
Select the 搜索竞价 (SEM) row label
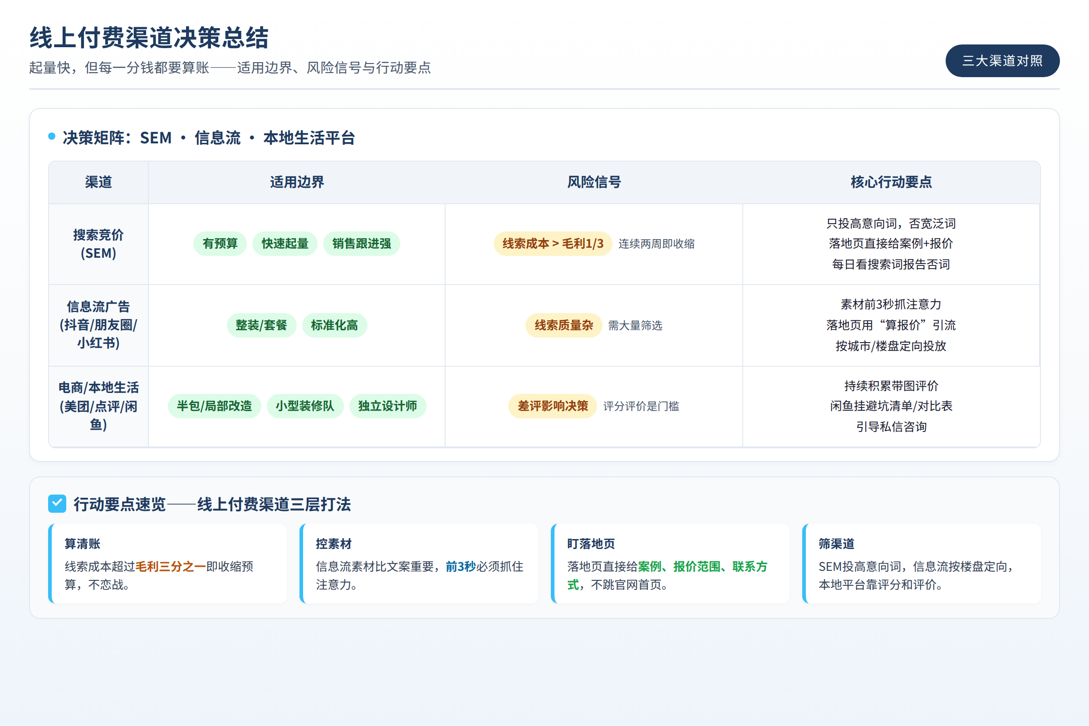[x=98, y=244]
